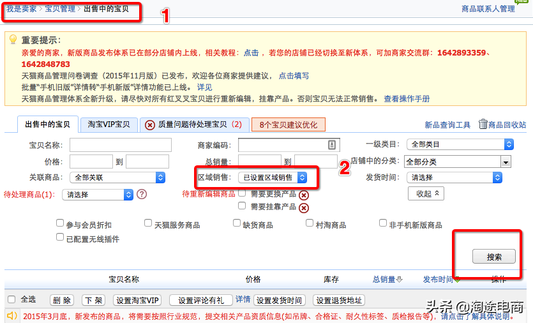Focus the 商家编码 input field
Screen dimensions: 533x323
pyautogui.click(x=289, y=145)
